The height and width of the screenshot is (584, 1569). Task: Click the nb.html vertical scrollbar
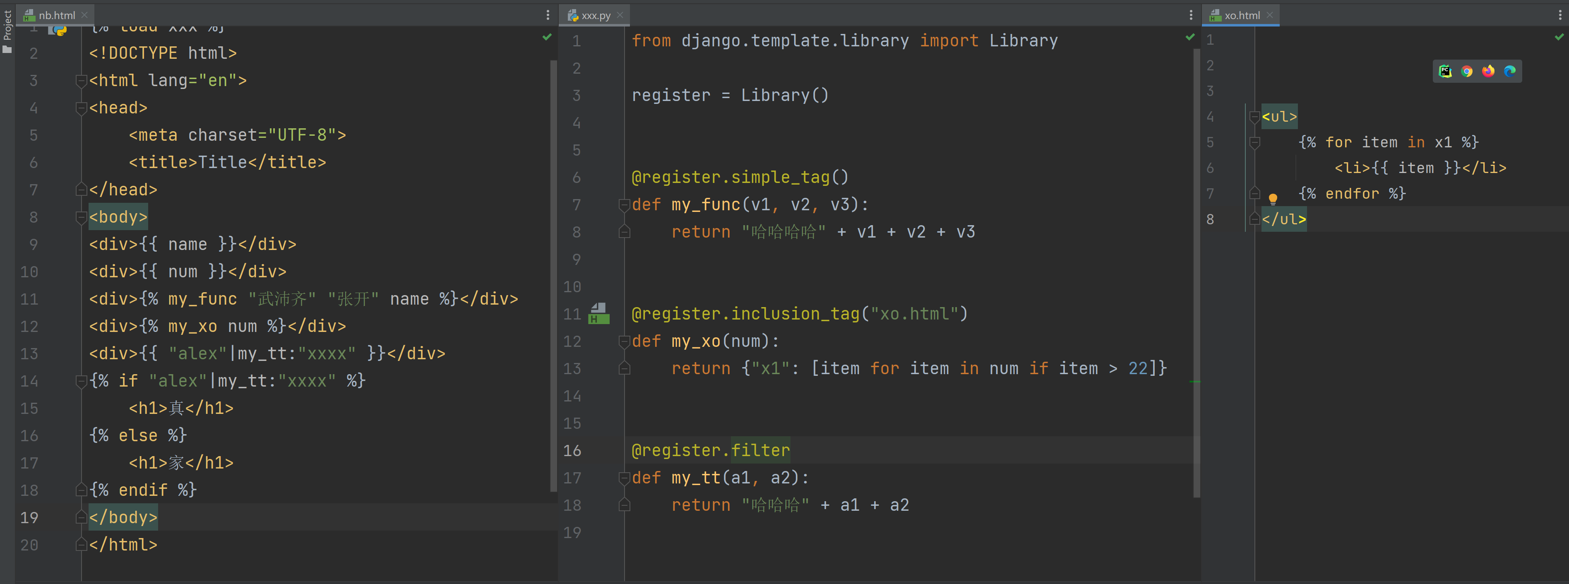pos(553,275)
